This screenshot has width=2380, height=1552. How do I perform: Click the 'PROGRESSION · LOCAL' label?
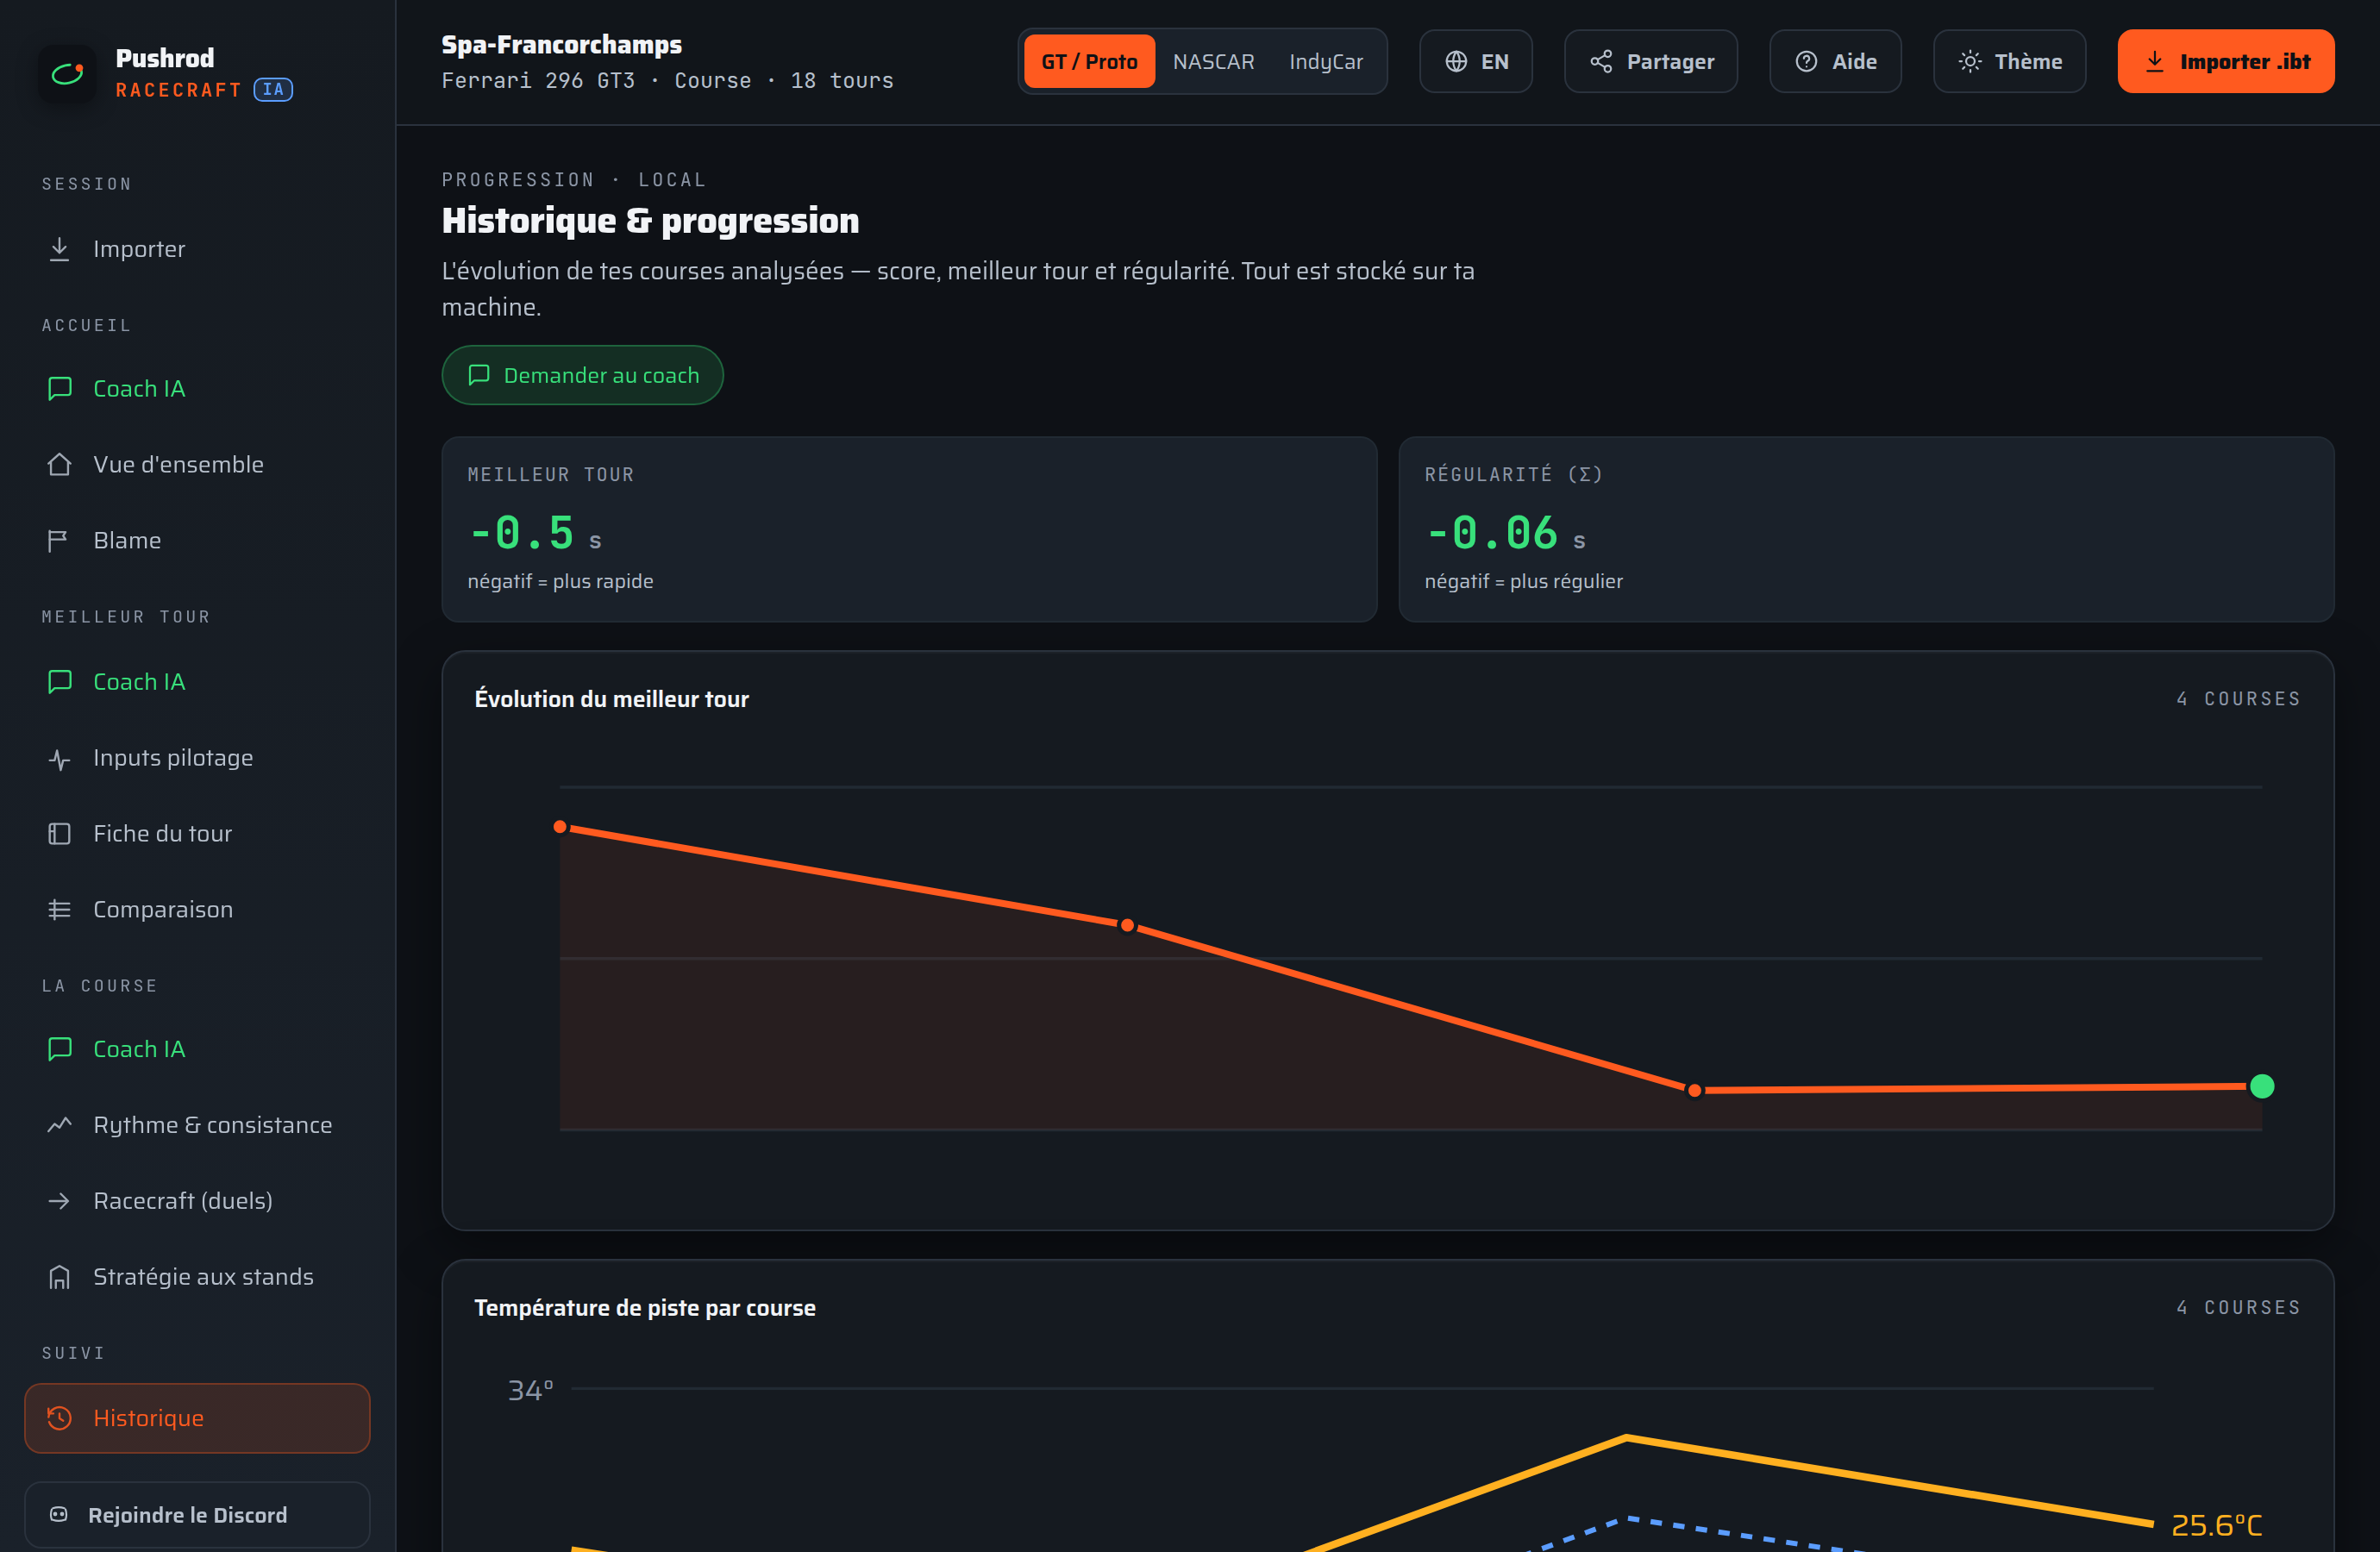574,180
